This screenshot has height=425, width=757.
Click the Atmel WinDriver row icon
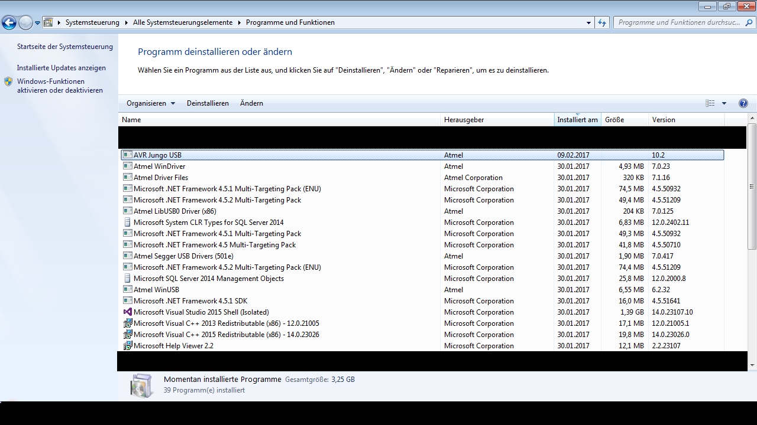click(127, 166)
